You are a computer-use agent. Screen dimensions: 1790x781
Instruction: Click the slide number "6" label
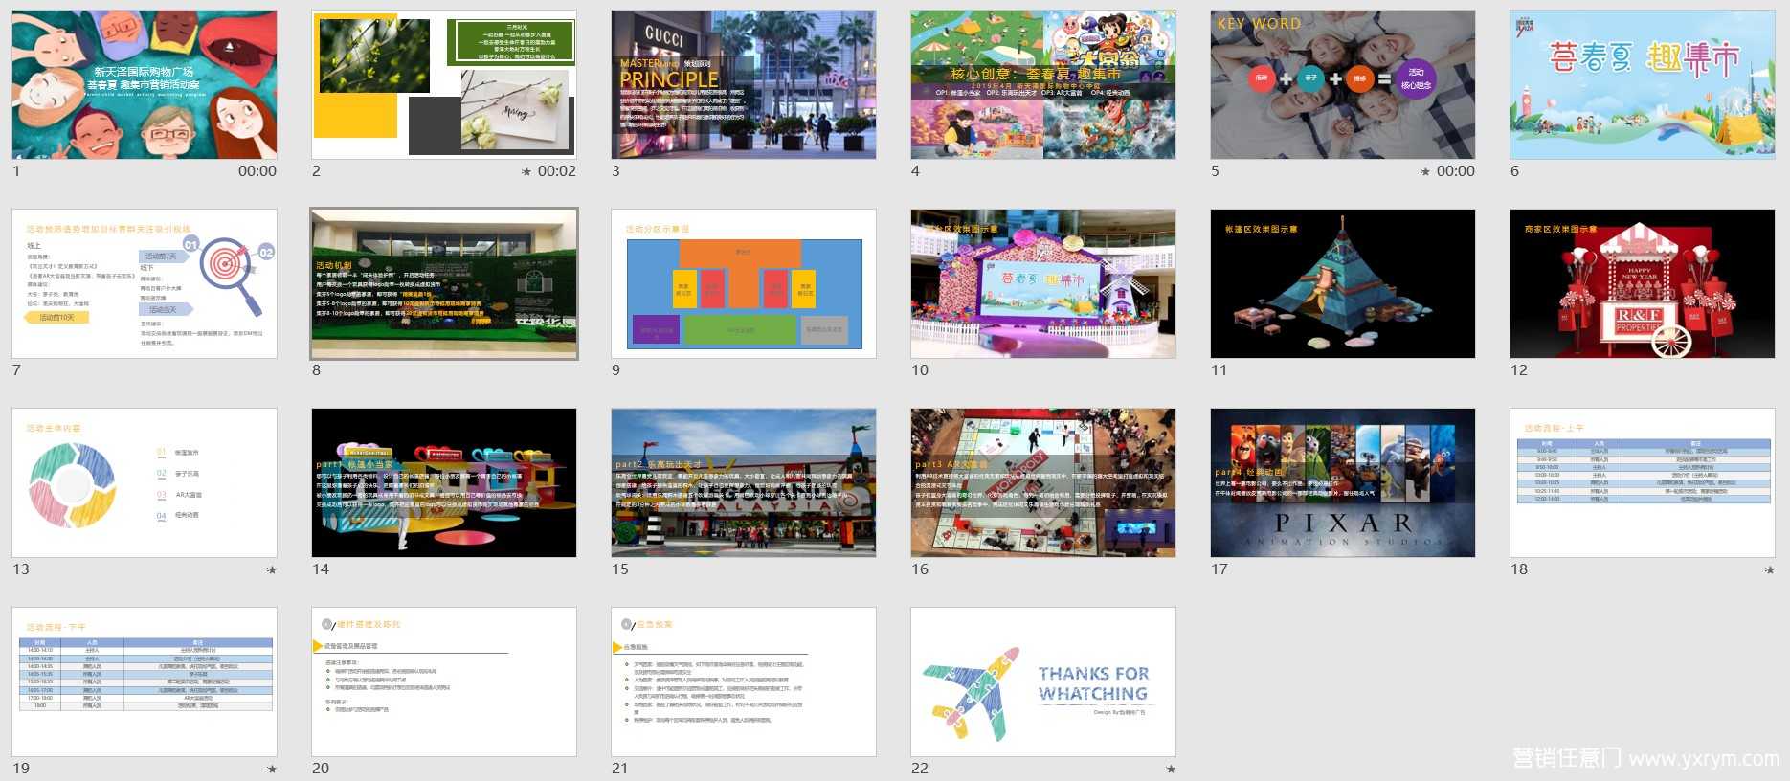1514,171
